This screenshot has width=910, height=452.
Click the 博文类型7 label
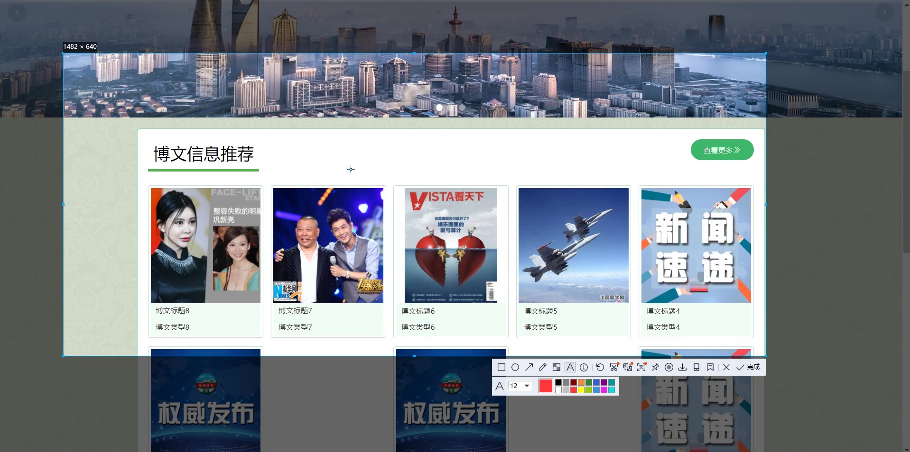click(295, 327)
